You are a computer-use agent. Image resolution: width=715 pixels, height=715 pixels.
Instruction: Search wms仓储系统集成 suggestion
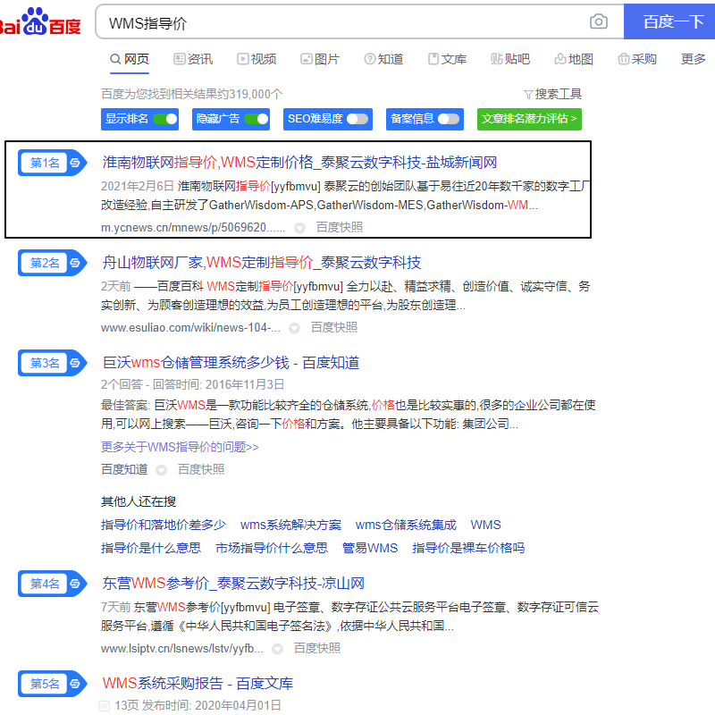pyautogui.click(x=406, y=526)
